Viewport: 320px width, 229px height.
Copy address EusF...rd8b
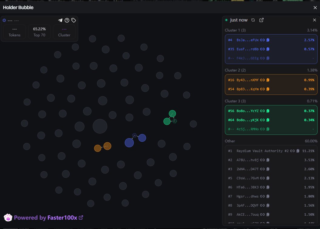click(x=268, y=49)
